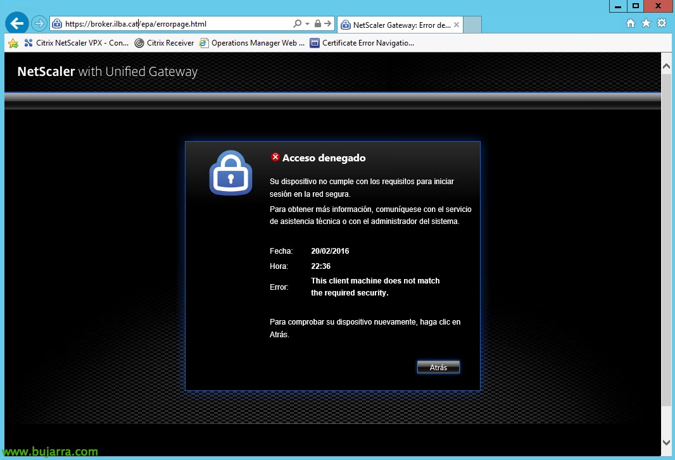
Task: Expand the address bar autocomplete dropdown arrow
Action: (307, 23)
